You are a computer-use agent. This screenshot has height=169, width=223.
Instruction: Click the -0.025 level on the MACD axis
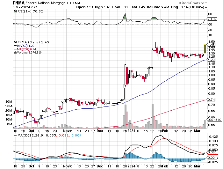[x=213, y=162]
